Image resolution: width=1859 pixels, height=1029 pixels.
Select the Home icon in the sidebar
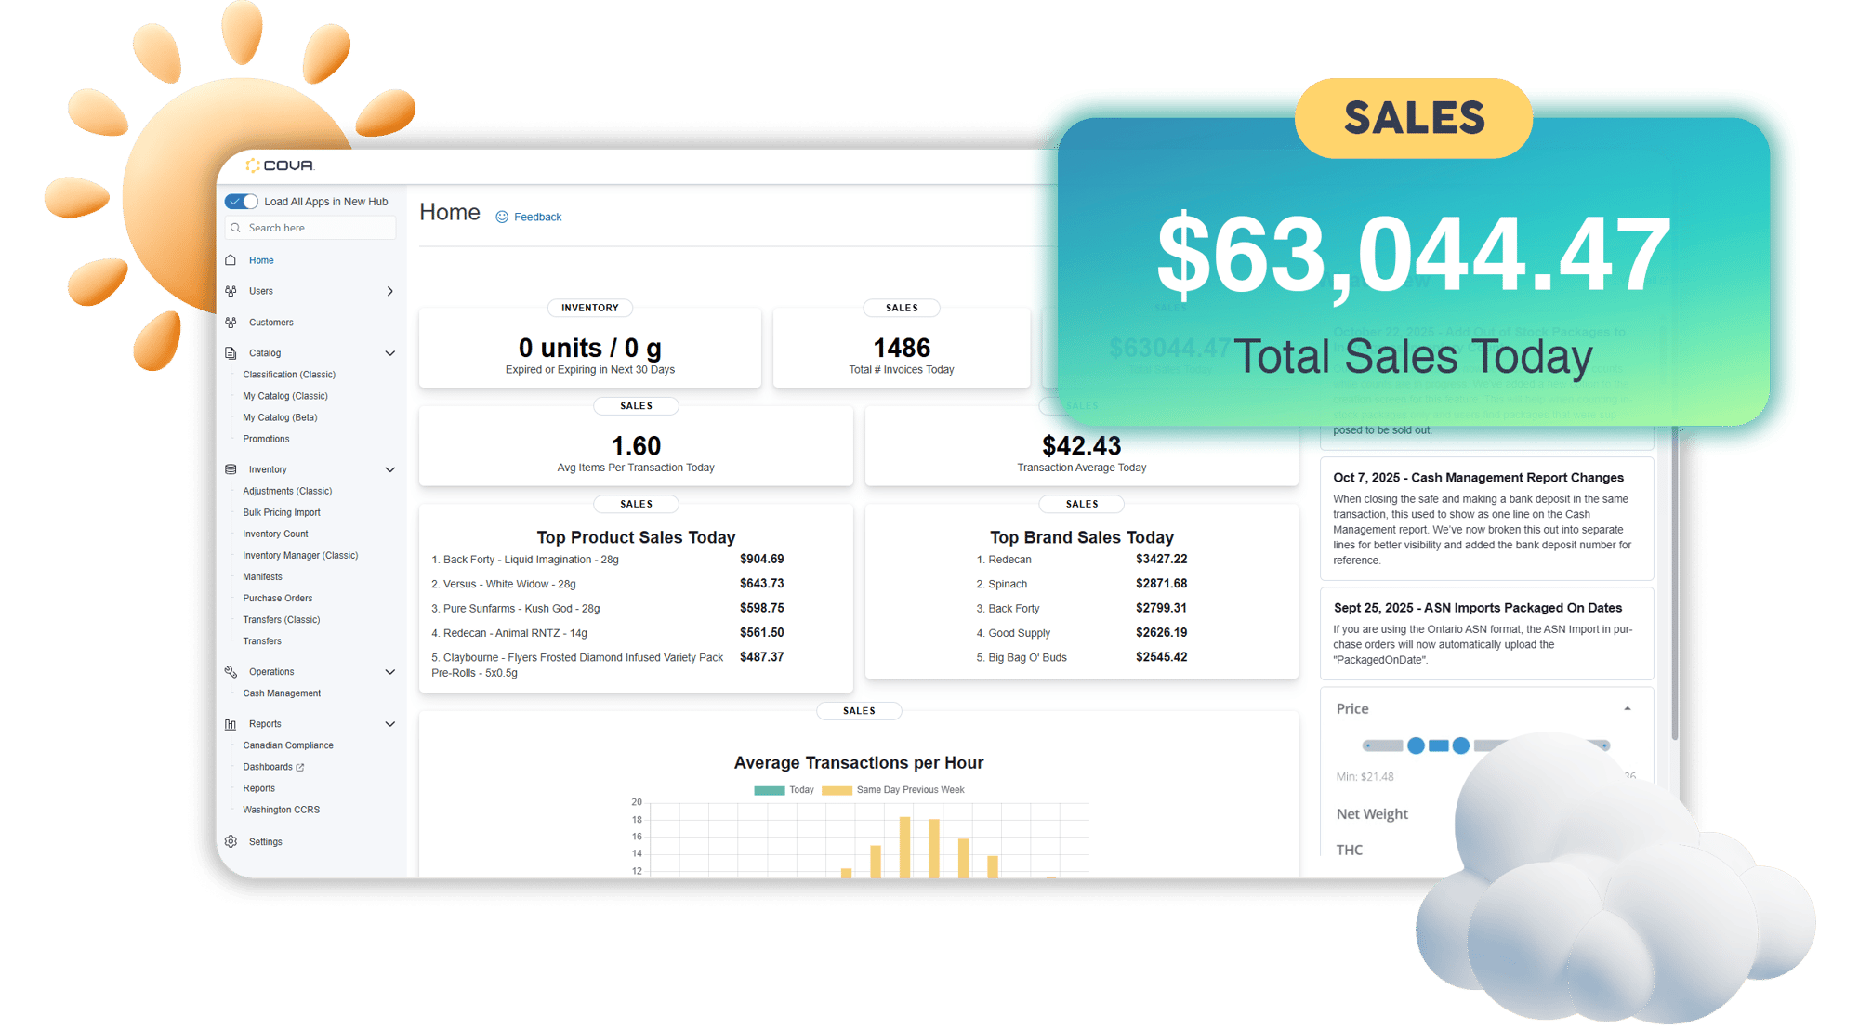(x=231, y=259)
